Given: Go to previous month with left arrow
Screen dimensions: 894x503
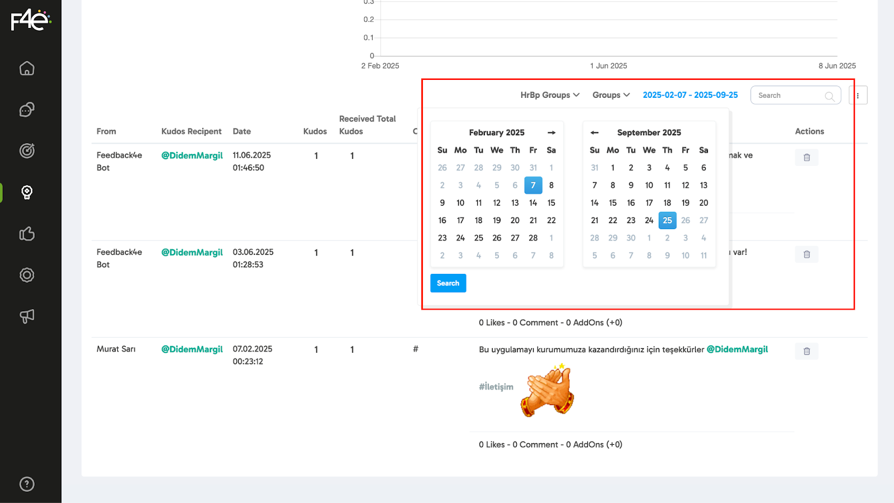Looking at the screenshot, I should 595,132.
